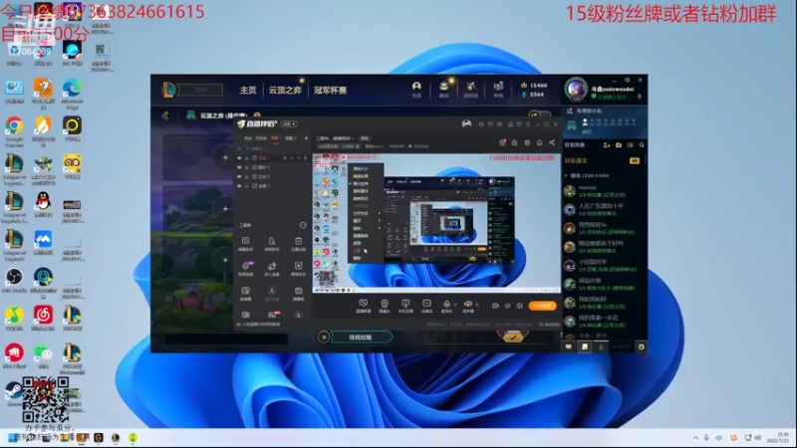The width and height of the screenshot is (797, 448).
Task: Select the 文本1 layer row
Action: [273, 158]
